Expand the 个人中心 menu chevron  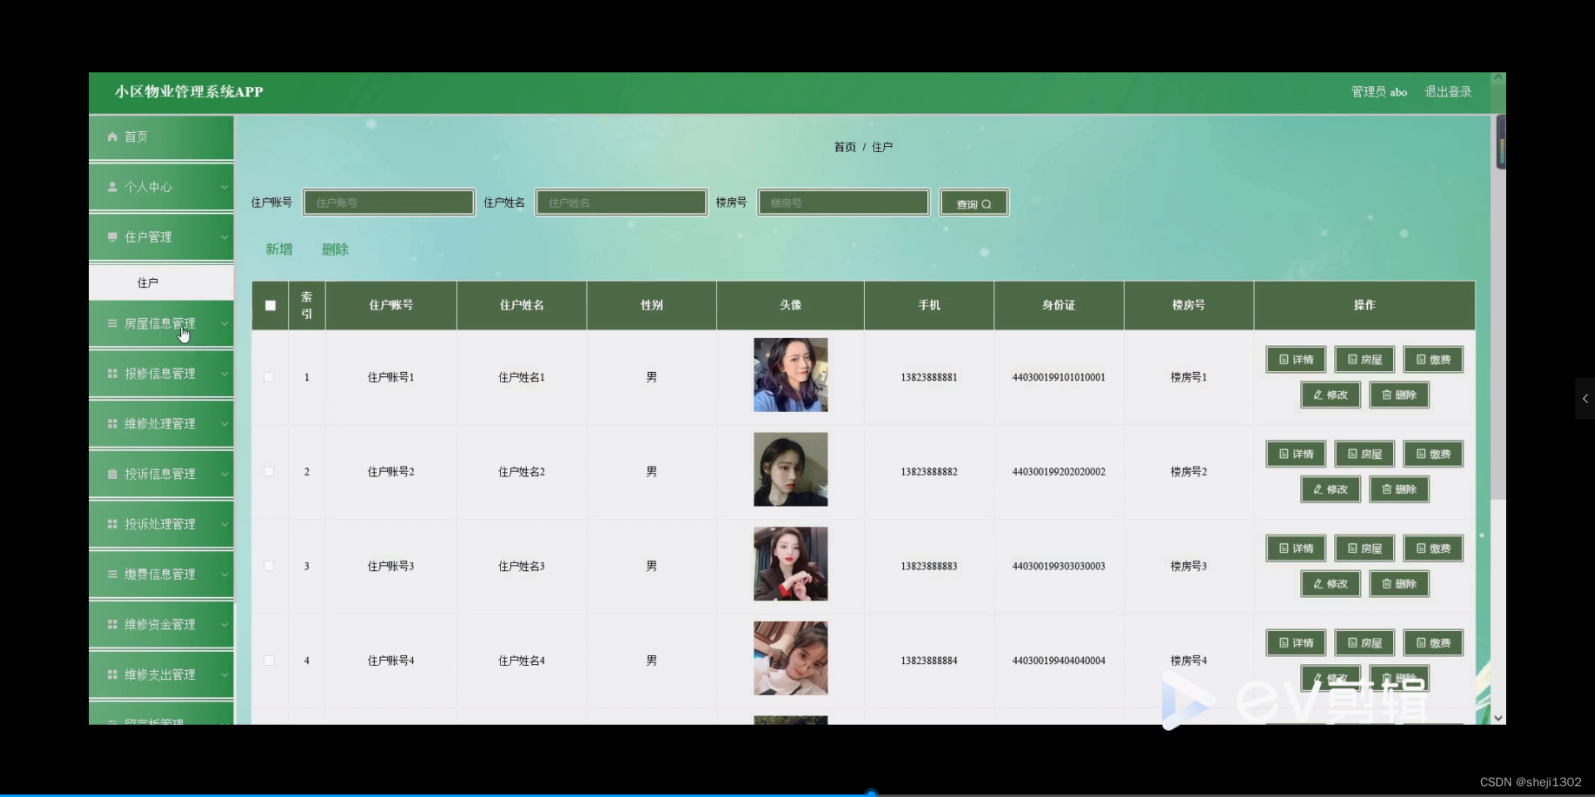tap(224, 187)
